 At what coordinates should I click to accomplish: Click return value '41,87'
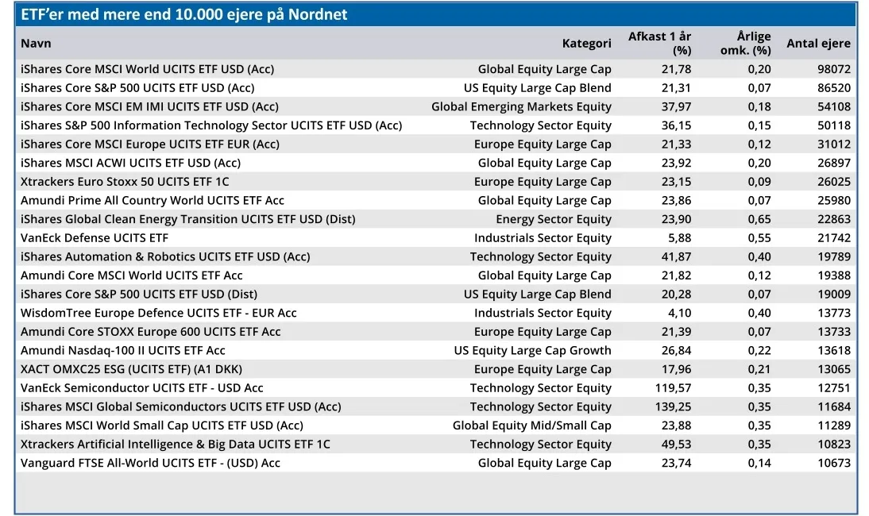coord(676,257)
